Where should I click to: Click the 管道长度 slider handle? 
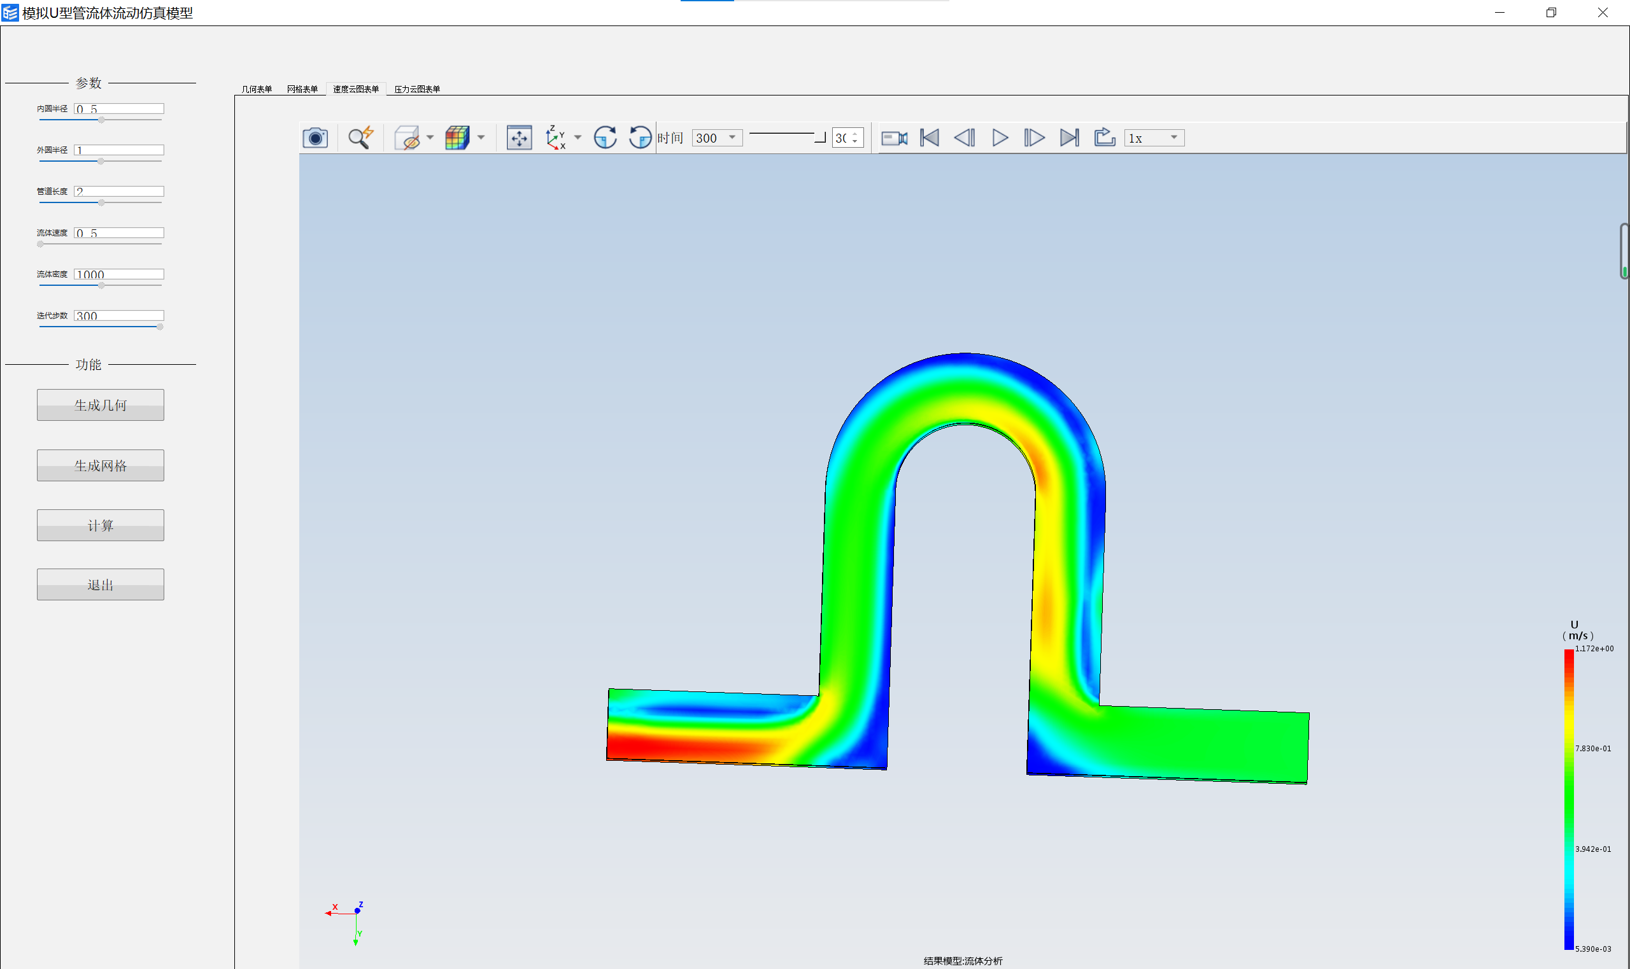pos(101,203)
